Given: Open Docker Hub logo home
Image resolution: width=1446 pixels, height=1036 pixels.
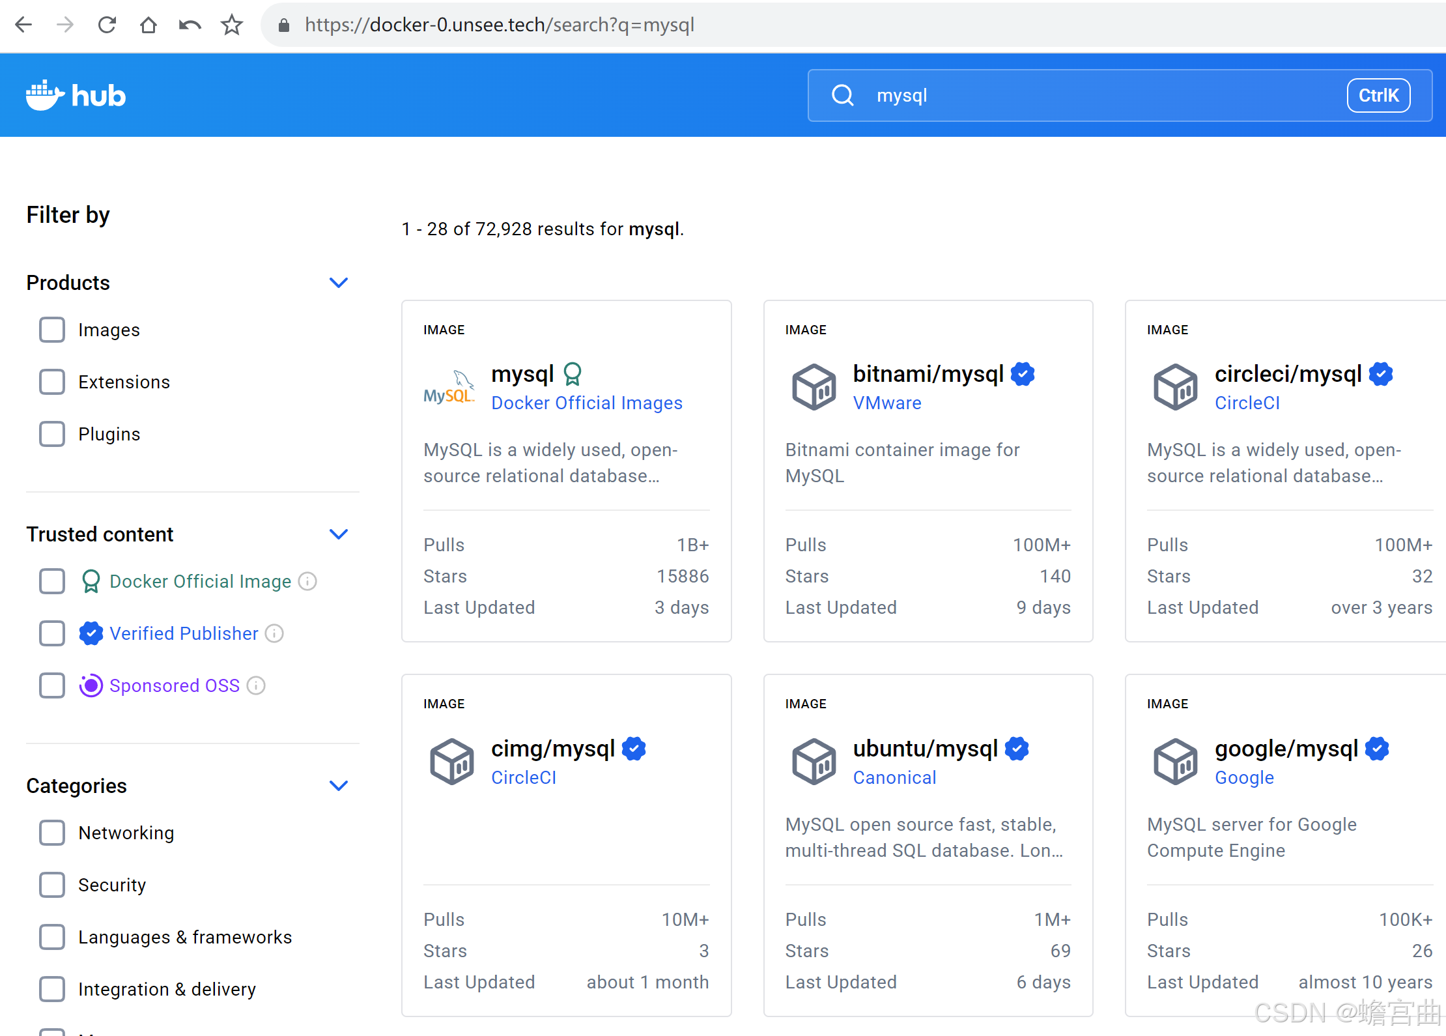Looking at the screenshot, I should (76, 95).
